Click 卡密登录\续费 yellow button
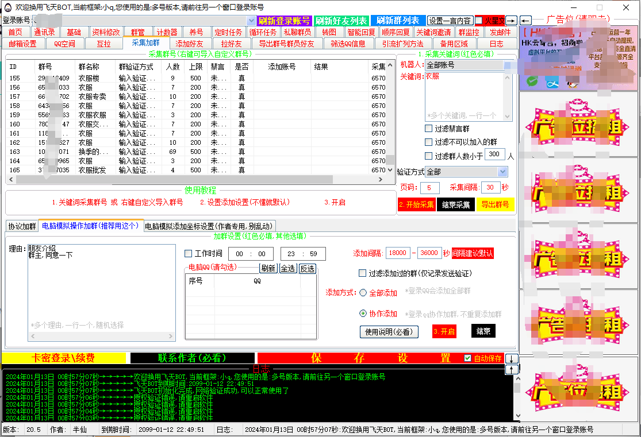Screen dimensions: 641x437 [63, 358]
